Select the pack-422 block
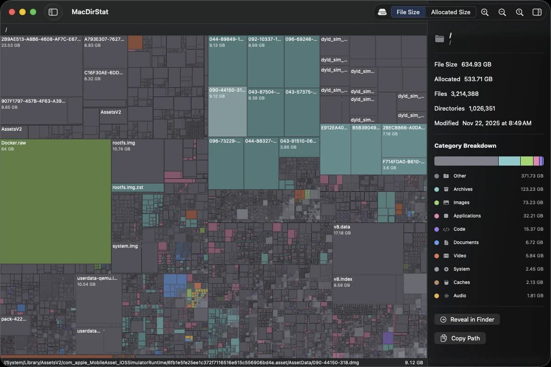The height and width of the screenshot is (367, 551). [15, 325]
